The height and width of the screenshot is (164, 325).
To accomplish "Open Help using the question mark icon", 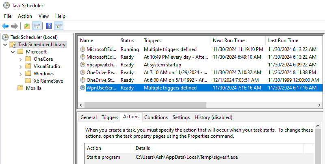I will [49, 26].
